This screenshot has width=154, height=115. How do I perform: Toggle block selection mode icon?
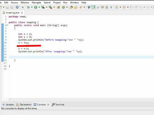click(x=107, y=7)
